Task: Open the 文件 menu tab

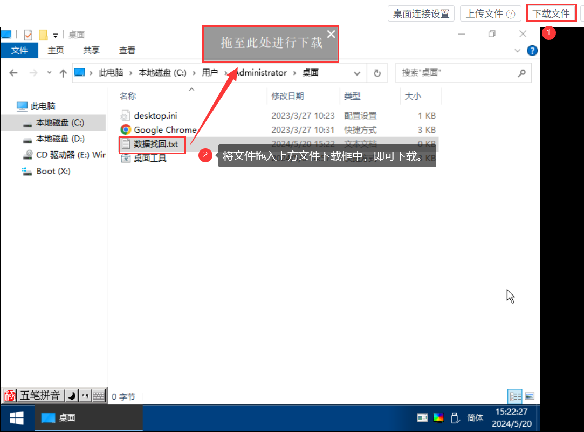Action: coord(19,50)
